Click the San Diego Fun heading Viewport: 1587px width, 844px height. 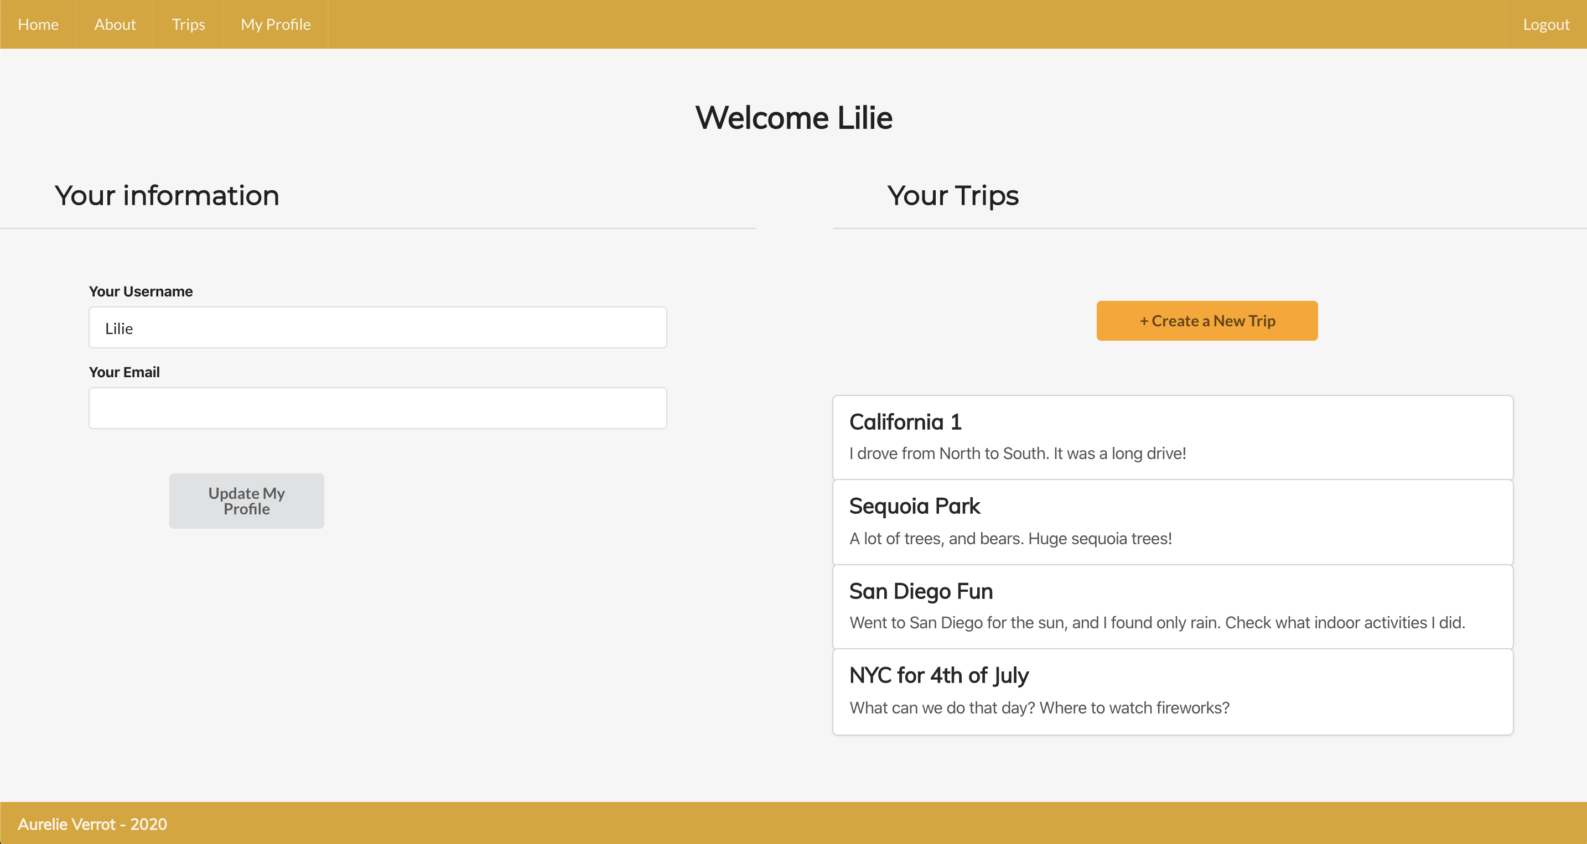click(x=920, y=591)
